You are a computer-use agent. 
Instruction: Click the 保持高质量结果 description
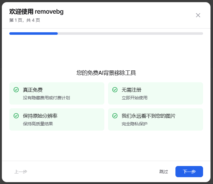point(38,124)
